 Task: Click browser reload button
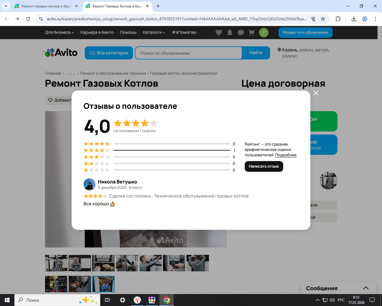point(28,19)
